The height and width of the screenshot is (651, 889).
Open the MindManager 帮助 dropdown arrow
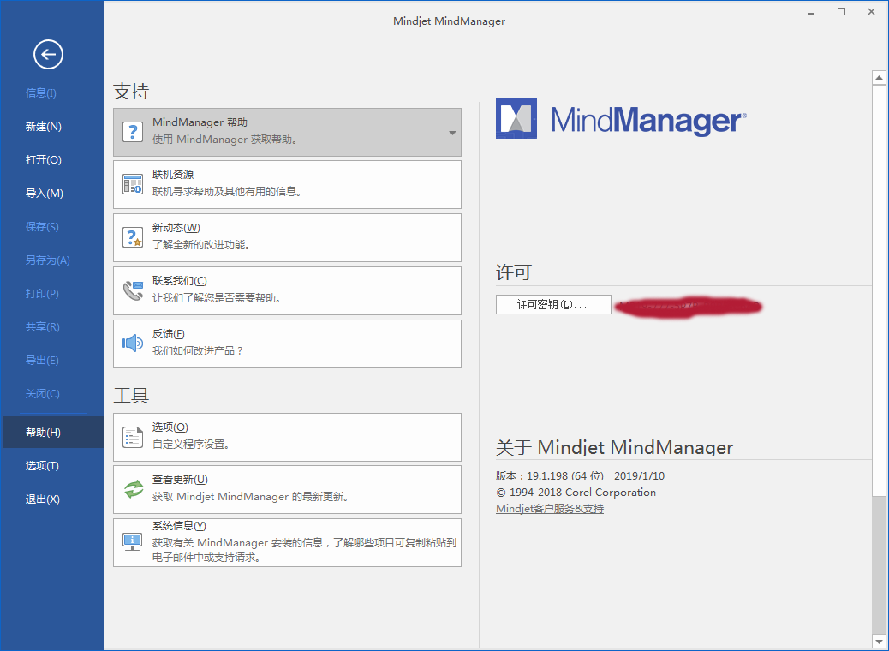point(451,133)
